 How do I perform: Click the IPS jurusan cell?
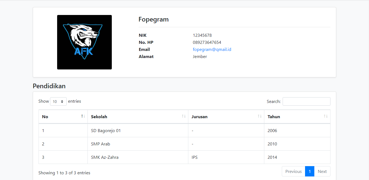coord(195,157)
